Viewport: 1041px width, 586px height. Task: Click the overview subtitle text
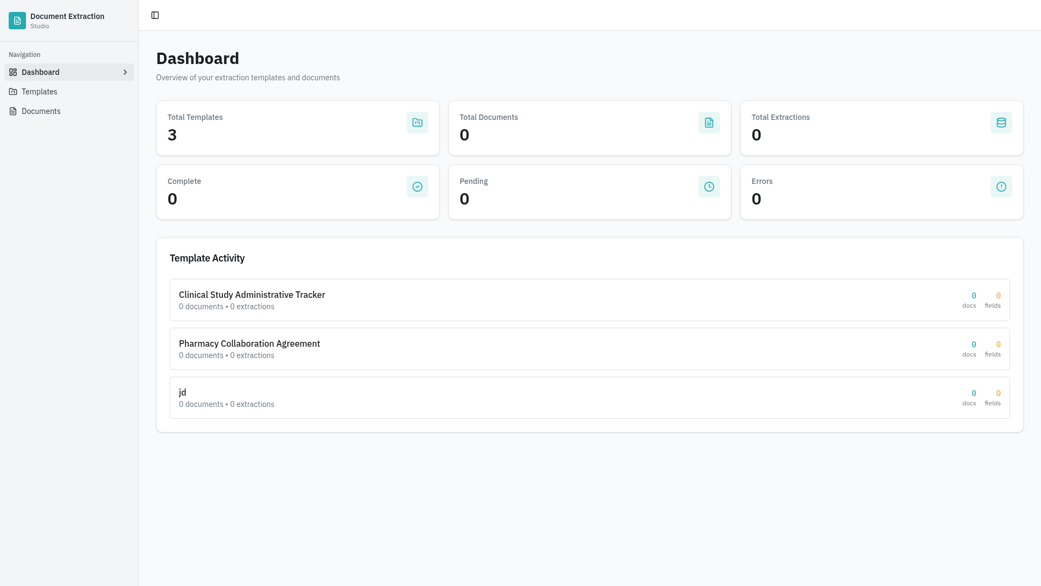[248, 78]
